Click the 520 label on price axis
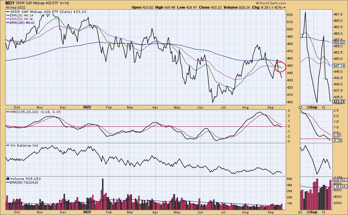 (x=290, y=15)
